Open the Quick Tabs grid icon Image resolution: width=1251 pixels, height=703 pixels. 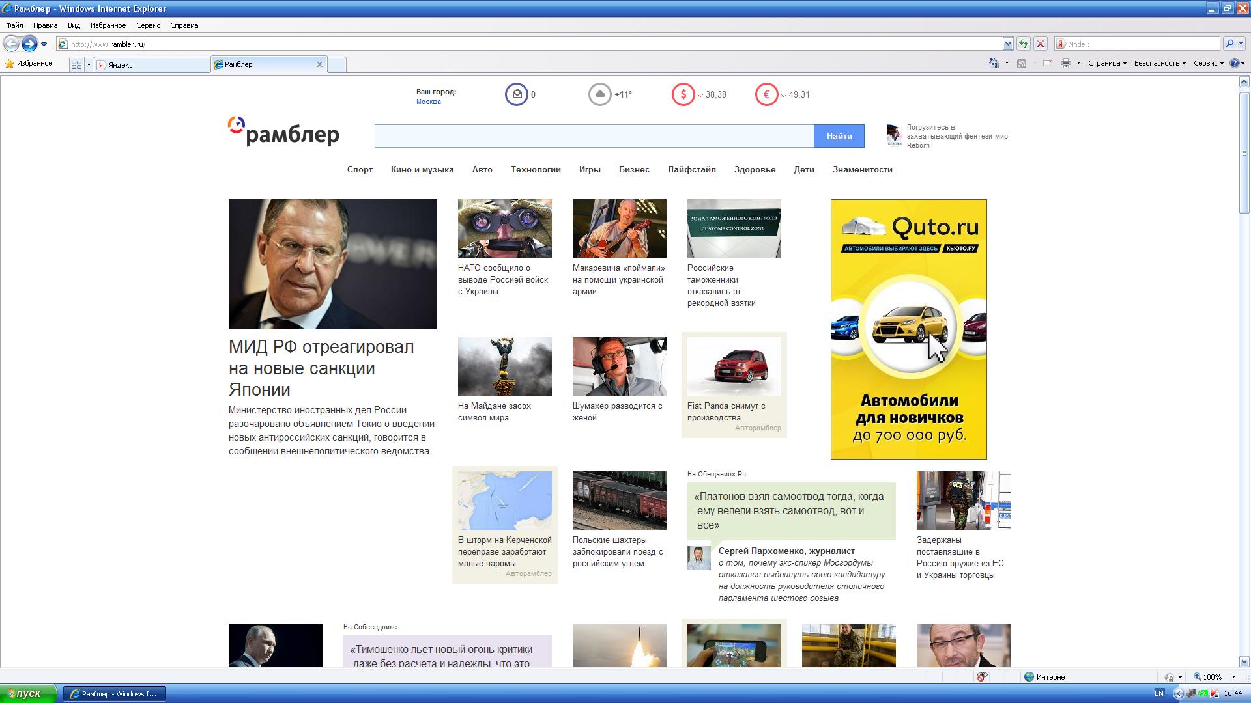click(76, 64)
